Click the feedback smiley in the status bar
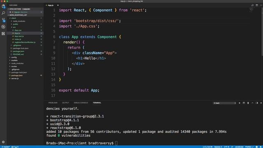The image size is (263, 148). coord(256,147)
